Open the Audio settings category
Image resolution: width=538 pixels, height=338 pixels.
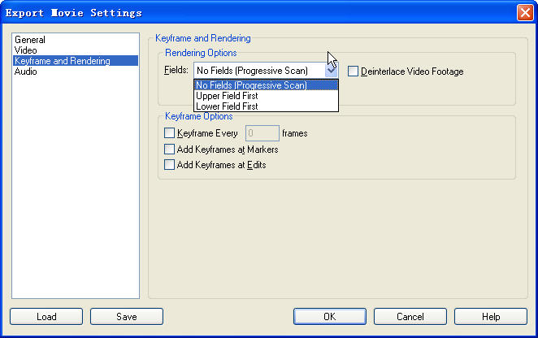(x=26, y=71)
